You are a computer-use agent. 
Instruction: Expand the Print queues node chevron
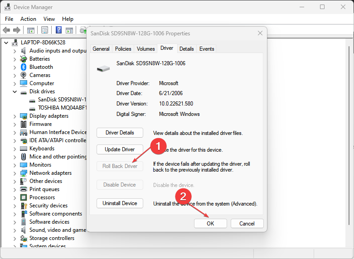(x=15, y=190)
